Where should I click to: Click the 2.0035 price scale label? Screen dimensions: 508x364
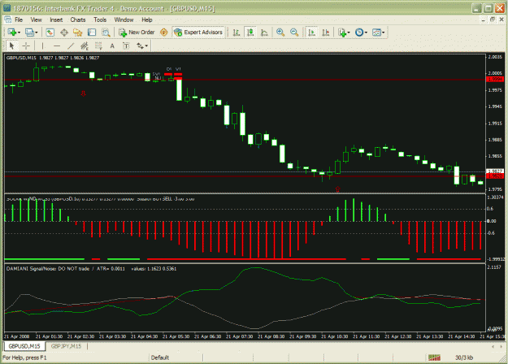pos(495,57)
